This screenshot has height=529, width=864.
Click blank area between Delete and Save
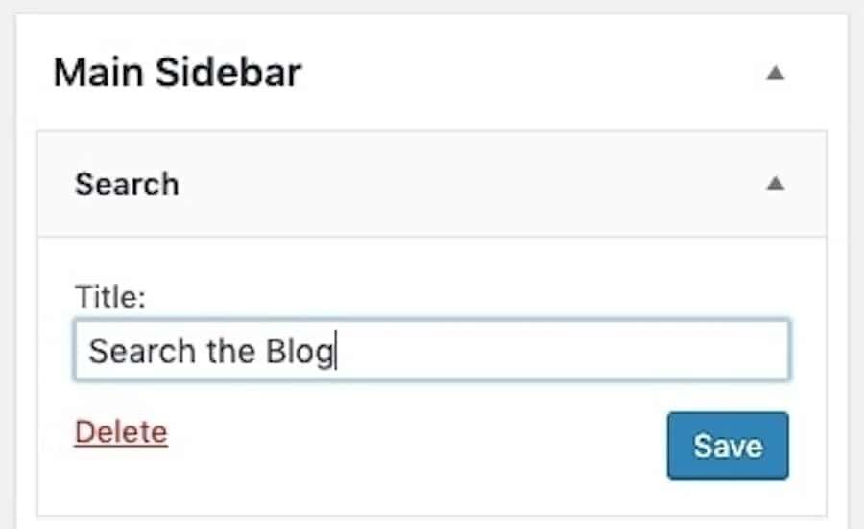[x=413, y=441]
